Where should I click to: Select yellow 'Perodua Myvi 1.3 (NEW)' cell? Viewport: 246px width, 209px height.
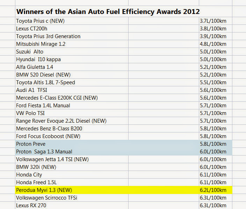click(72, 190)
